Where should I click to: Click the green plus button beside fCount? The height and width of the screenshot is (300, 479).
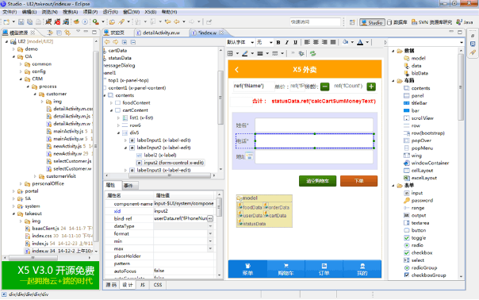point(371,87)
